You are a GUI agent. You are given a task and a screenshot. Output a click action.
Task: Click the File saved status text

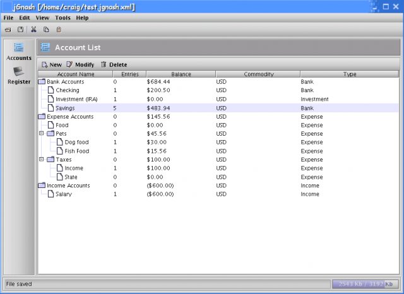click(x=19, y=284)
